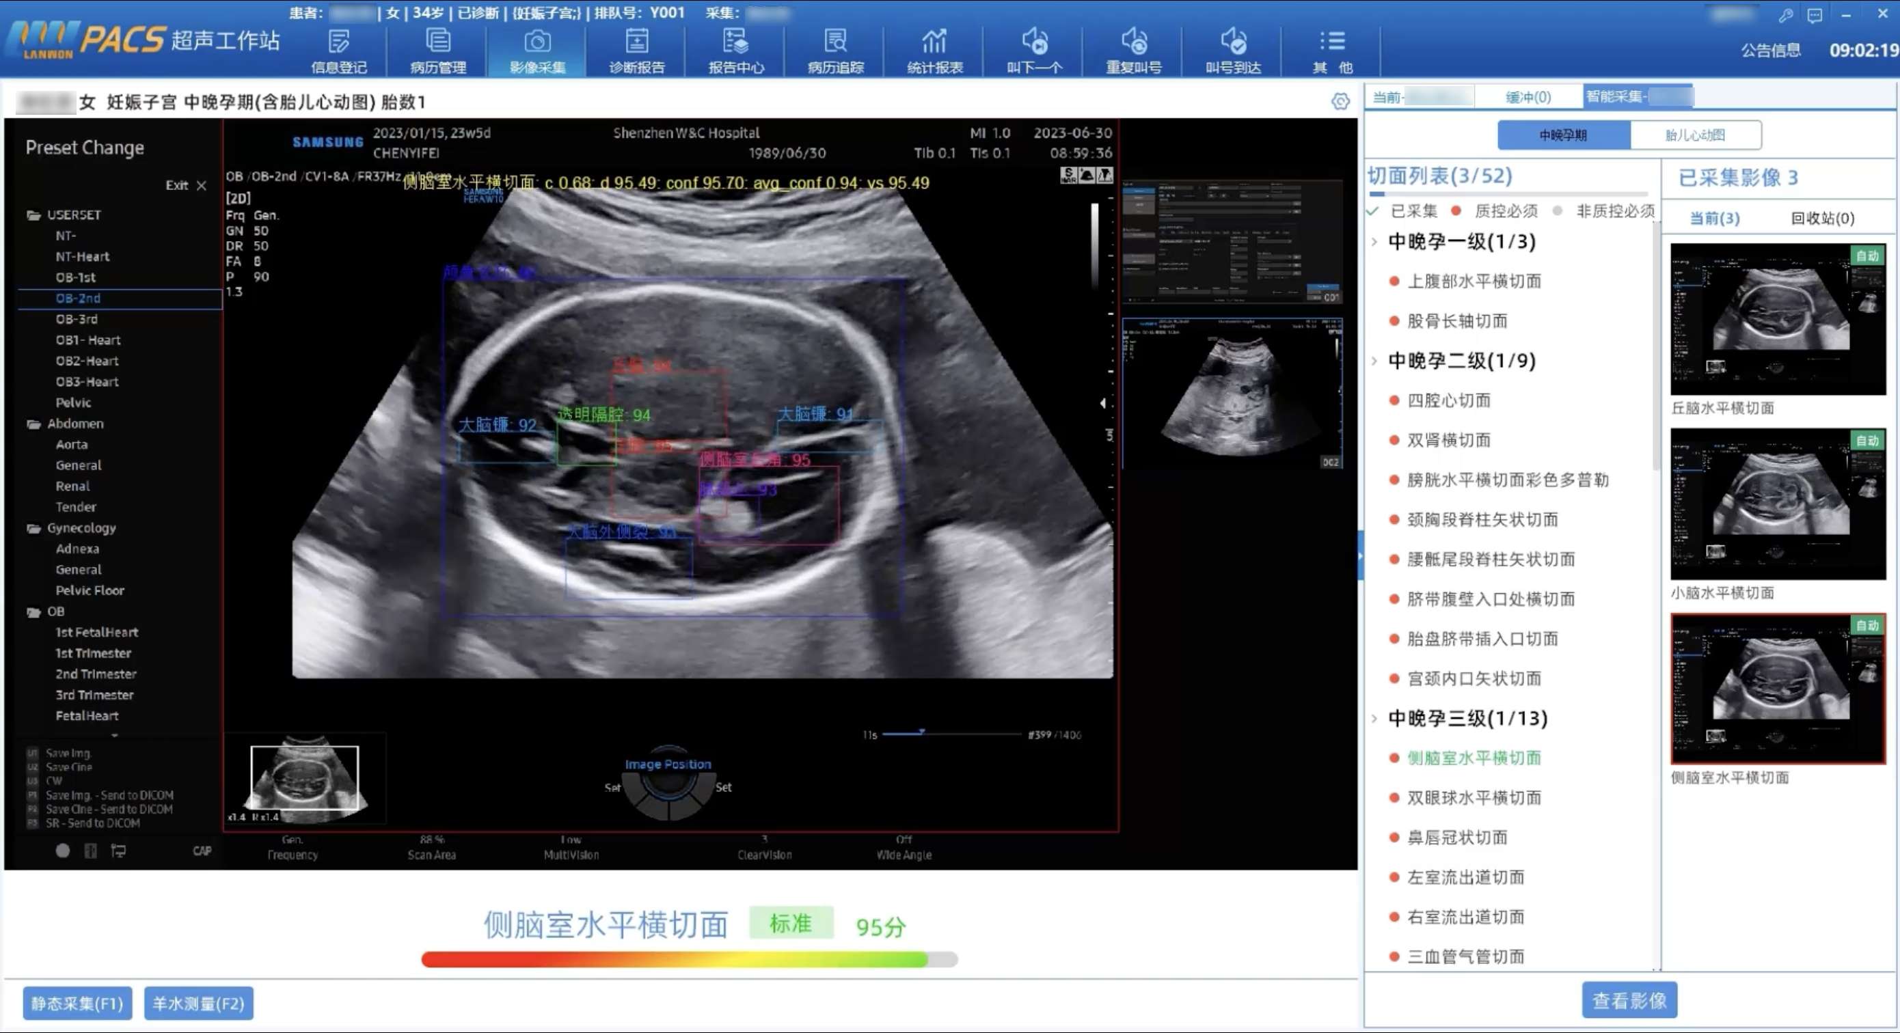Click the 叫下一个 call next icon

pyautogui.click(x=1034, y=43)
